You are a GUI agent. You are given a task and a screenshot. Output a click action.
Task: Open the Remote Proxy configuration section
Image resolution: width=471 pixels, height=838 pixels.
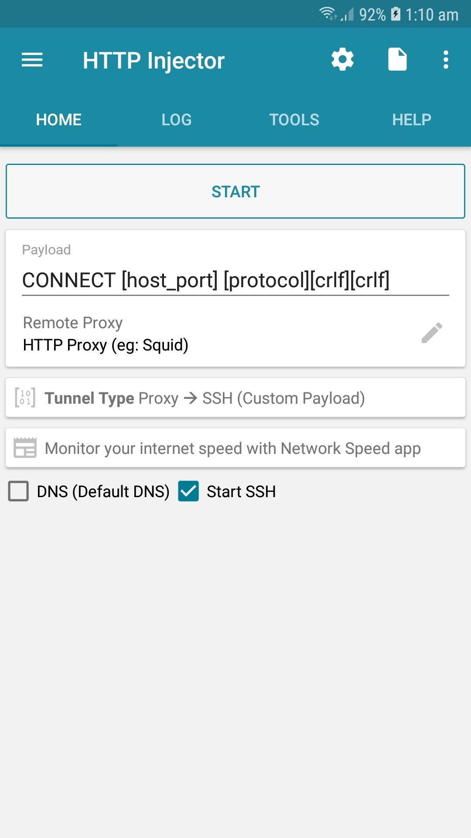point(174,333)
